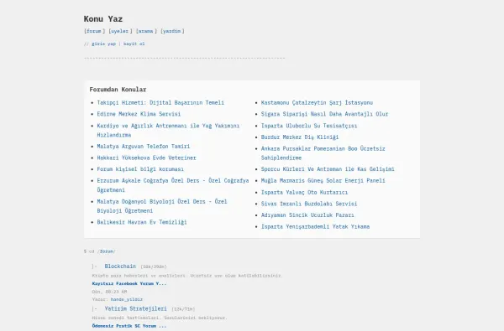Click the Forumdan Konular heading
The image size is (504, 331).
(x=118, y=90)
